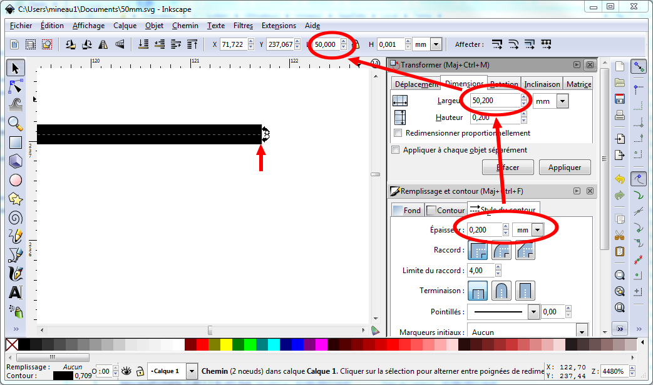Flip the selection horizontally
The height and width of the screenshot is (385, 653).
104,44
